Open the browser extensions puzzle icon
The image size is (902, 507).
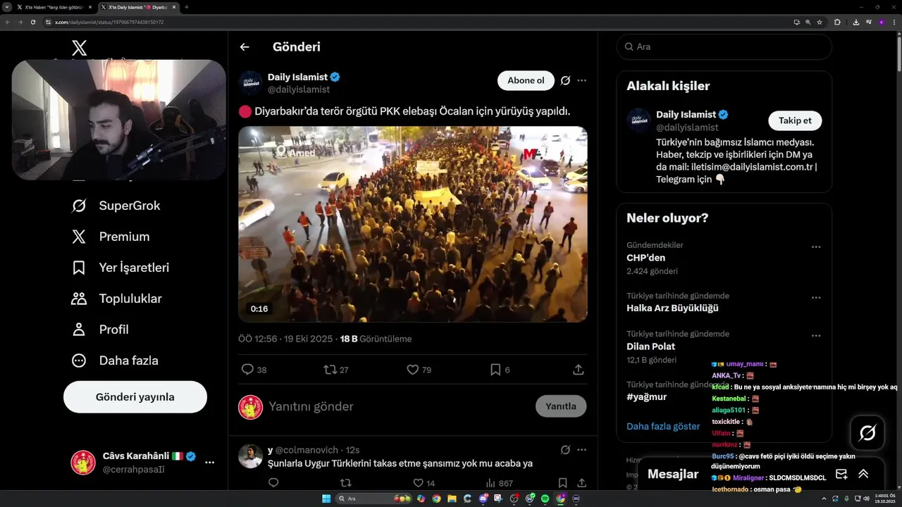[837, 22]
